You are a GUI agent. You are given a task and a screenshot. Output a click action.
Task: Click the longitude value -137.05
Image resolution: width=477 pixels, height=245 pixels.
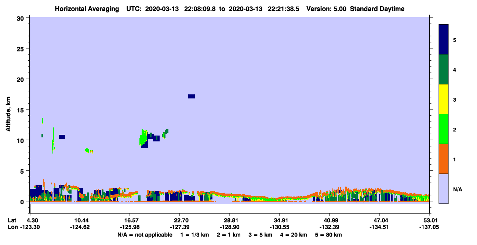429,227
